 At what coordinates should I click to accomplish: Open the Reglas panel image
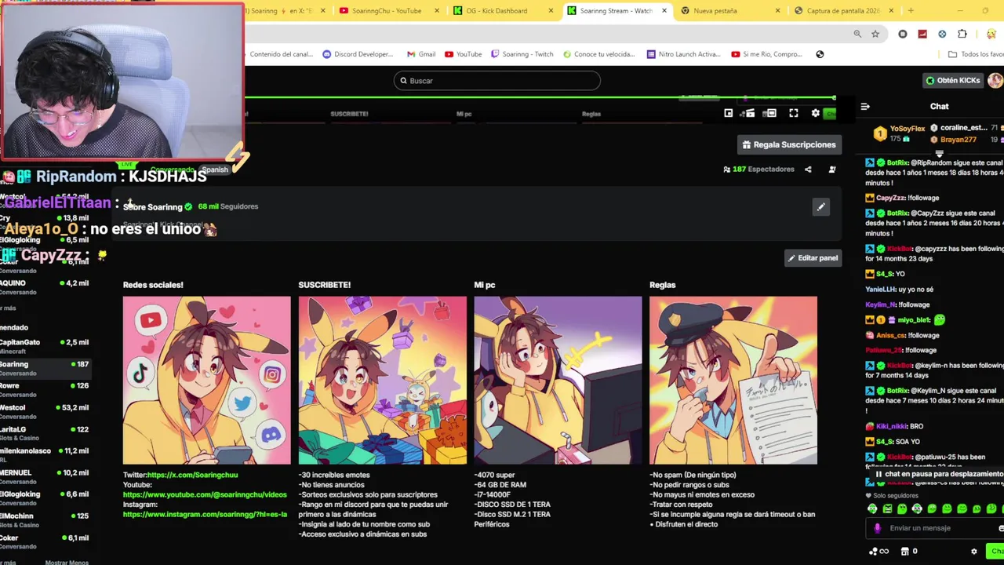pyautogui.click(x=733, y=381)
